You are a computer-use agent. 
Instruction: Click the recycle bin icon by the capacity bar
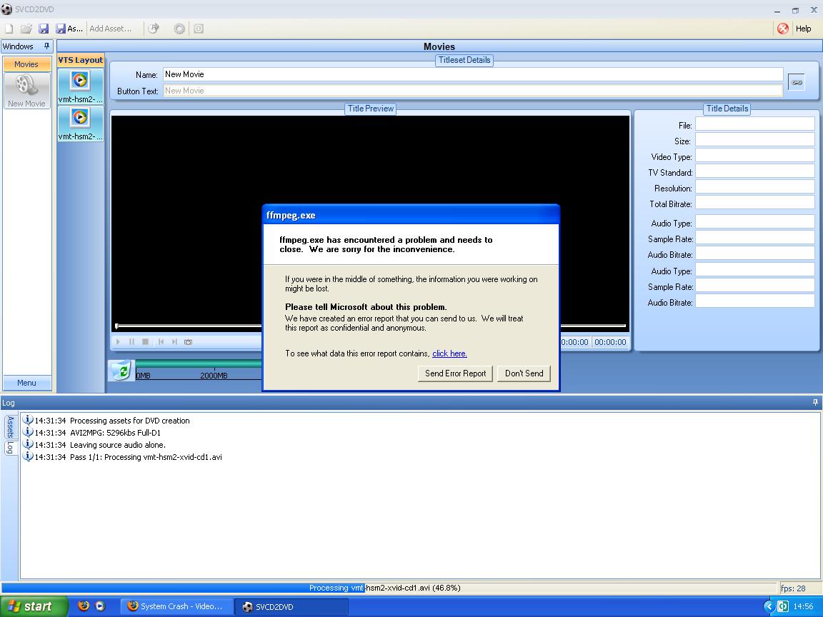coord(121,371)
